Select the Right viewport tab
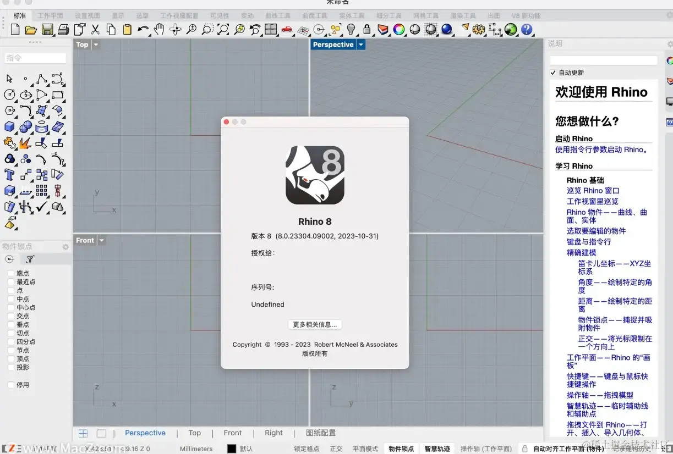 [x=273, y=433]
